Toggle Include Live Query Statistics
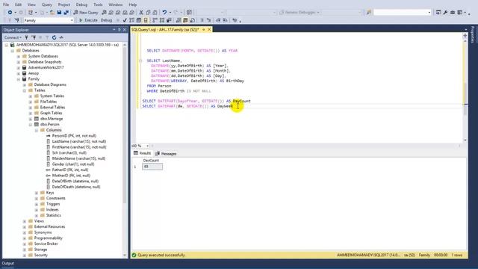The width and height of the screenshot is (478, 269). (x=162, y=20)
